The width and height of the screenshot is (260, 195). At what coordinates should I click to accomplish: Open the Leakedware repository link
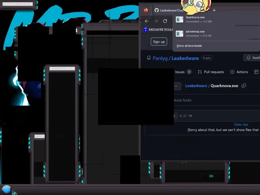point(185,58)
